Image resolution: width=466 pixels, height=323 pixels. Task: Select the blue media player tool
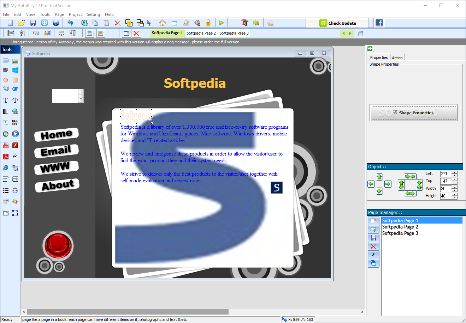coord(15,134)
